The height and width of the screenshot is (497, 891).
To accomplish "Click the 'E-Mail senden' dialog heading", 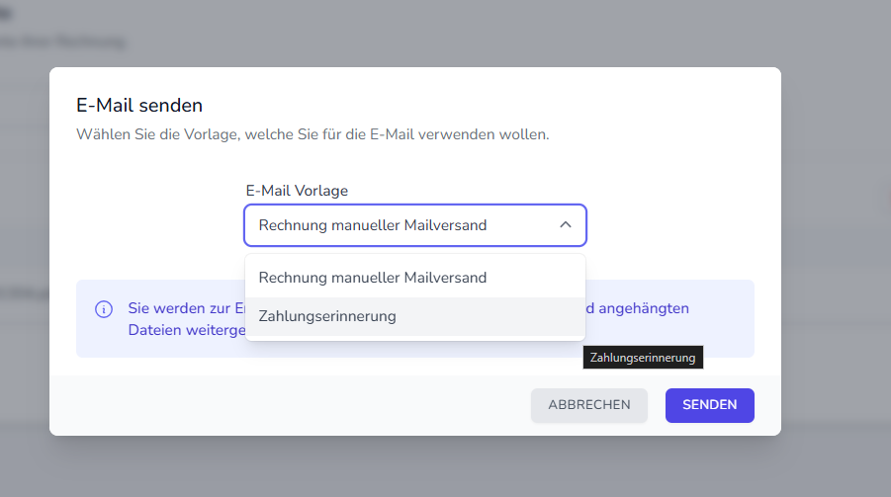I will tap(139, 105).
